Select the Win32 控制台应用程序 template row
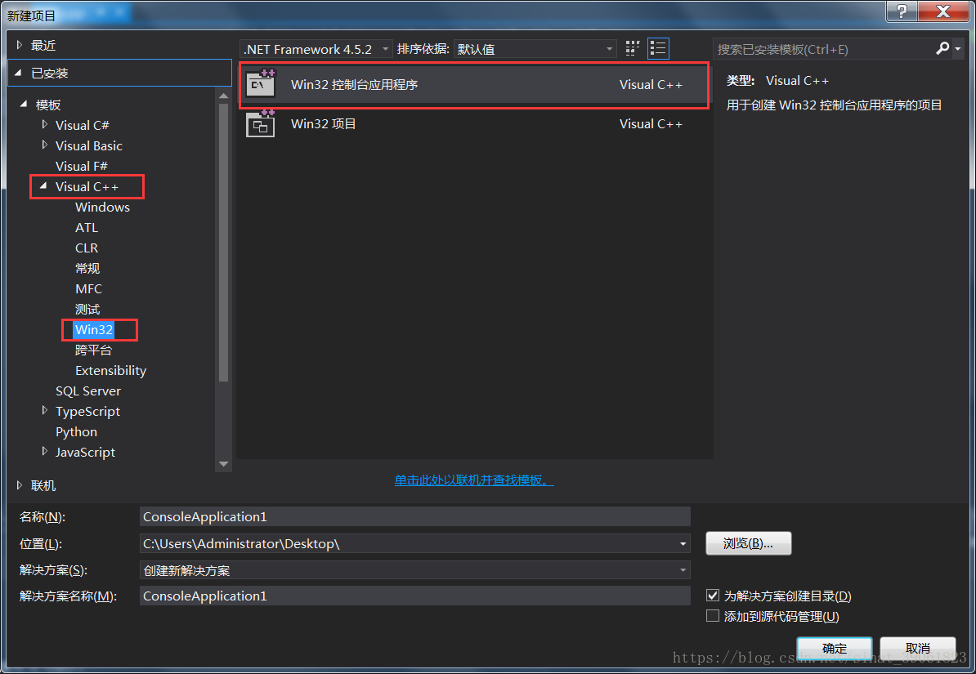Image resolution: width=976 pixels, height=674 pixels. point(474,85)
